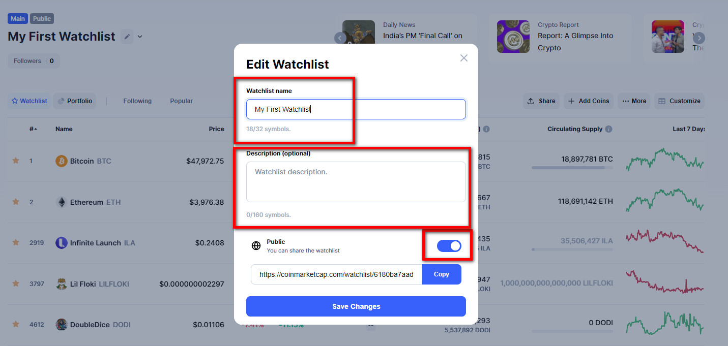Image resolution: width=728 pixels, height=346 pixels.
Task: Open the Customize table button
Action: [679, 101]
